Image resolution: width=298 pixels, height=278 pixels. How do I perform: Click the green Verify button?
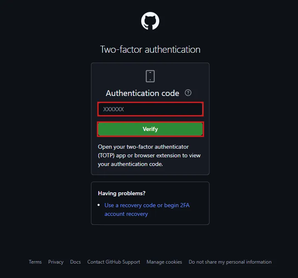(x=150, y=129)
